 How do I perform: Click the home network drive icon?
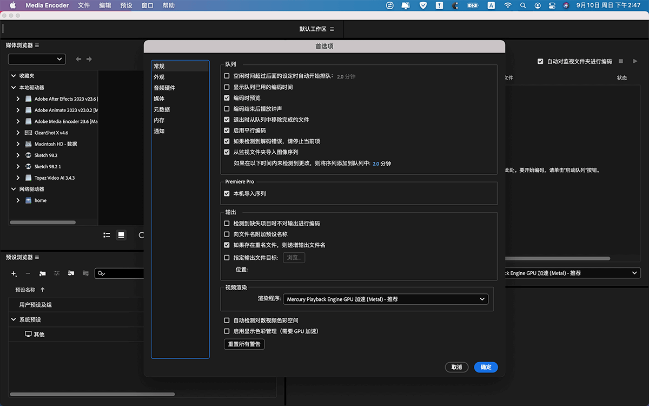tap(28, 200)
